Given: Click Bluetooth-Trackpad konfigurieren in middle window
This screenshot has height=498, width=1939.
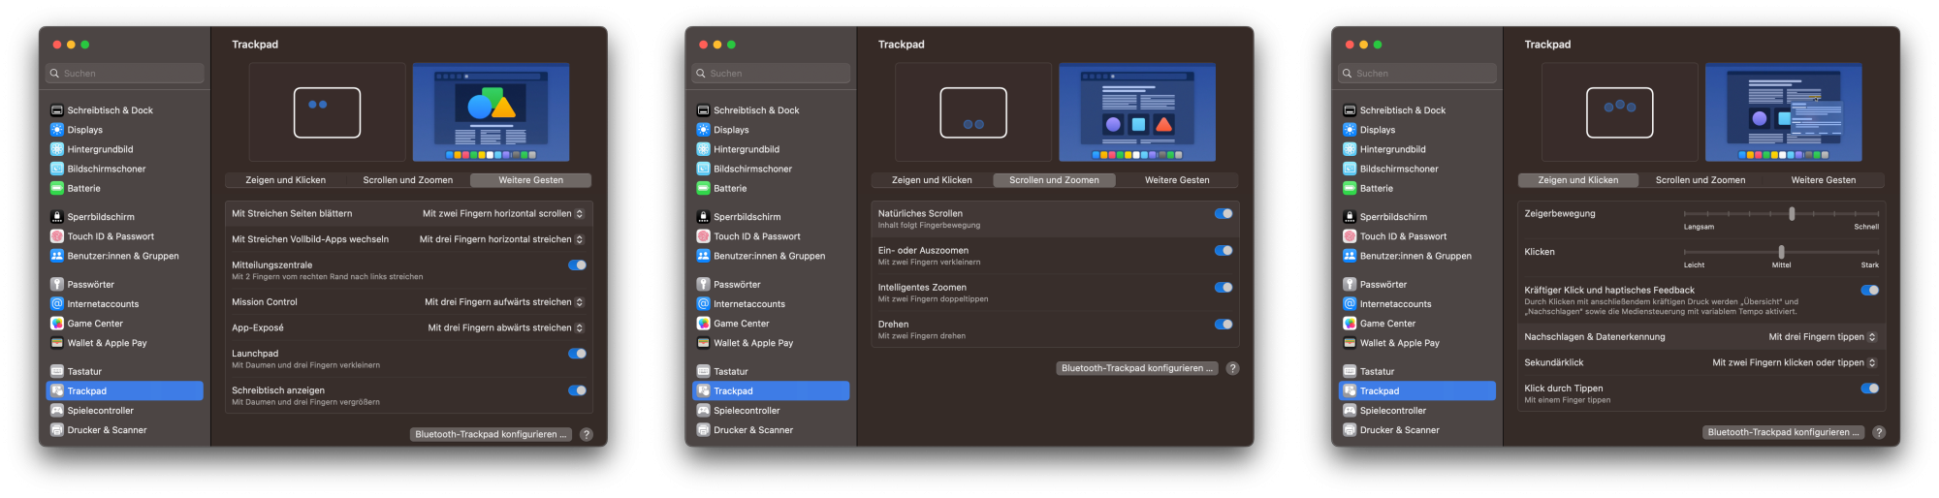Looking at the screenshot, I should (1137, 368).
